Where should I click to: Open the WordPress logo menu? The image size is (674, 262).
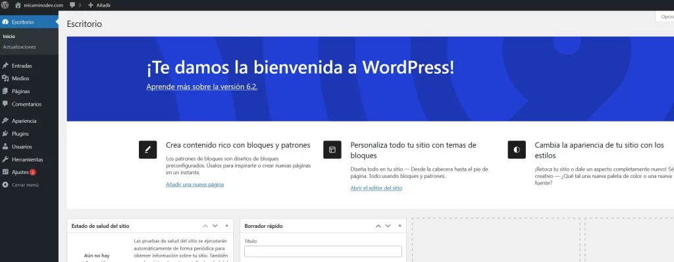click(5, 5)
